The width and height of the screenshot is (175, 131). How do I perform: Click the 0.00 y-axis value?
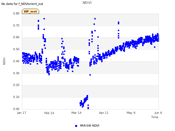point(16,109)
